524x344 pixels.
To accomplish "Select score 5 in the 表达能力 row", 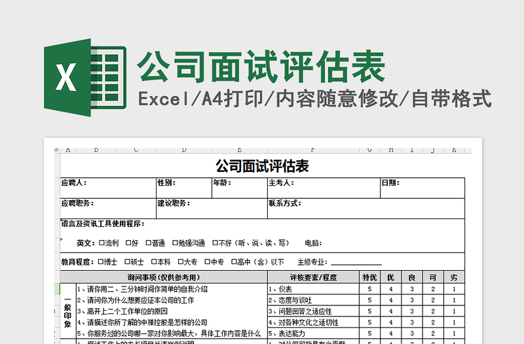I will [369, 334].
